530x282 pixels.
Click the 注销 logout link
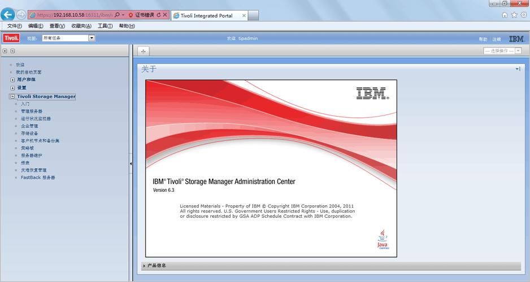(x=497, y=39)
